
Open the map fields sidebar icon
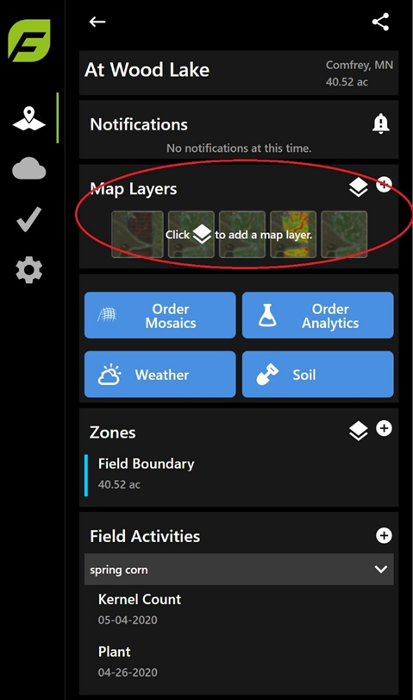click(29, 118)
